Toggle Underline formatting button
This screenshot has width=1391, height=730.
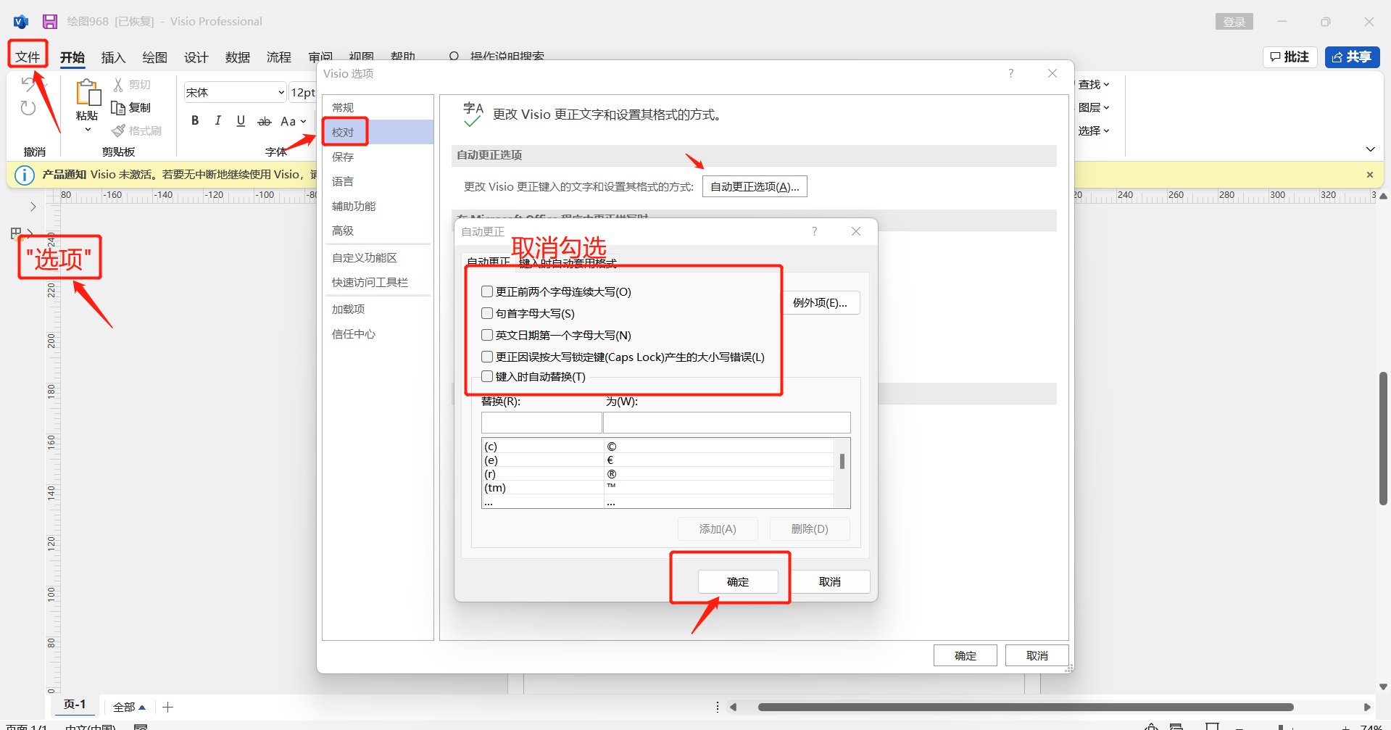[x=241, y=121]
